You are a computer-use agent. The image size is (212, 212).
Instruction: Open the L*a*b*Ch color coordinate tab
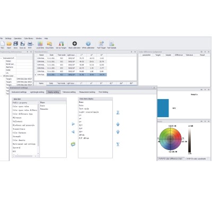[196, 159]
